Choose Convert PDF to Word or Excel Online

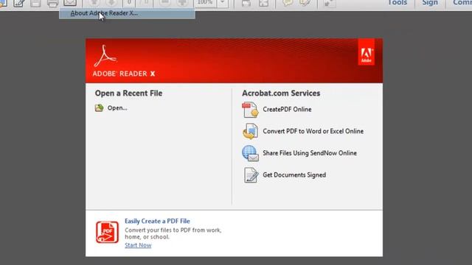coord(313,131)
